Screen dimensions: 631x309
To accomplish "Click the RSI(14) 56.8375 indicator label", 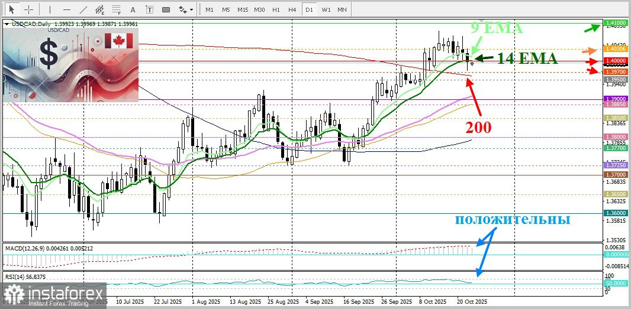I will point(24,277).
